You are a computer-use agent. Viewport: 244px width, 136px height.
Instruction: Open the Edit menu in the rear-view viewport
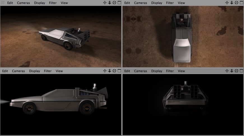point(127,71)
